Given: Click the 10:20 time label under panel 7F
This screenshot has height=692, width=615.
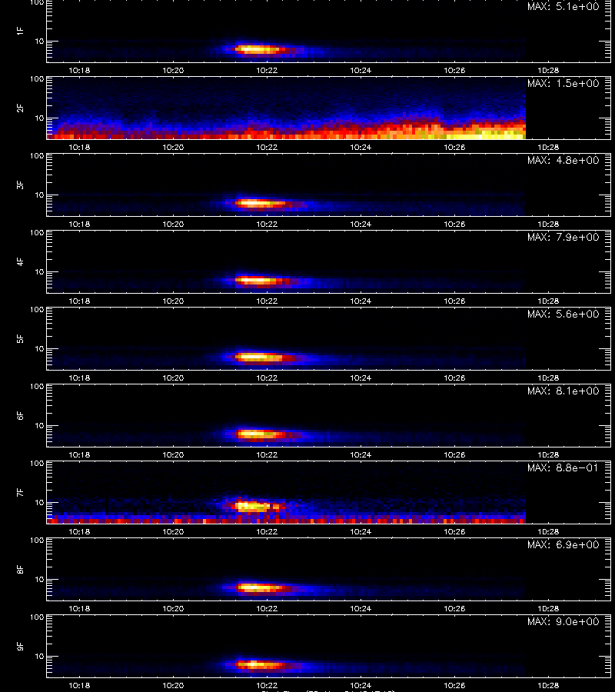Looking at the screenshot, I should (x=174, y=532).
